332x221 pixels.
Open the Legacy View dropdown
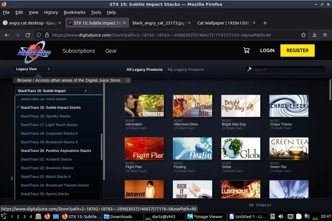(x=33, y=69)
